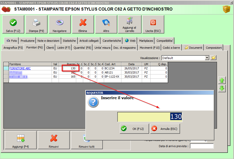This screenshot has height=159, width=234.
Task: Switch to the Produzione tab
Action: 27,41
